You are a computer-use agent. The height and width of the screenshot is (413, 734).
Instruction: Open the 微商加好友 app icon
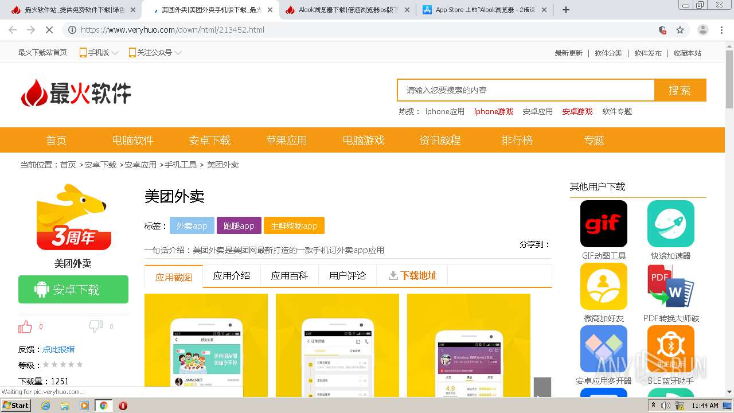pyautogui.click(x=604, y=286)
